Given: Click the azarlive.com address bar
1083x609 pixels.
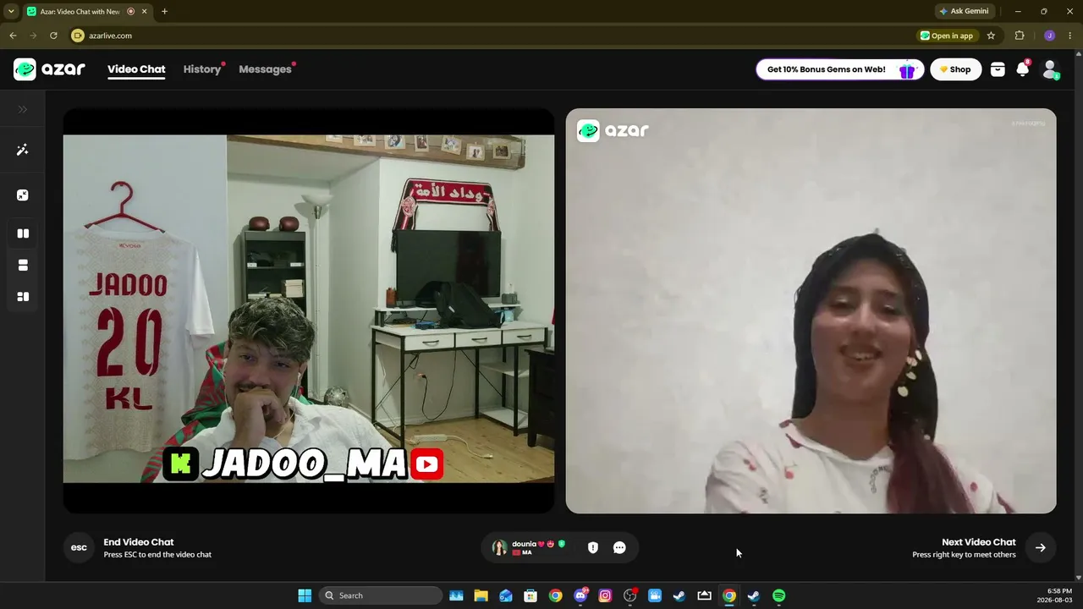Looking at the screenshot, I should pyautogui.click(x=491, y=36).
